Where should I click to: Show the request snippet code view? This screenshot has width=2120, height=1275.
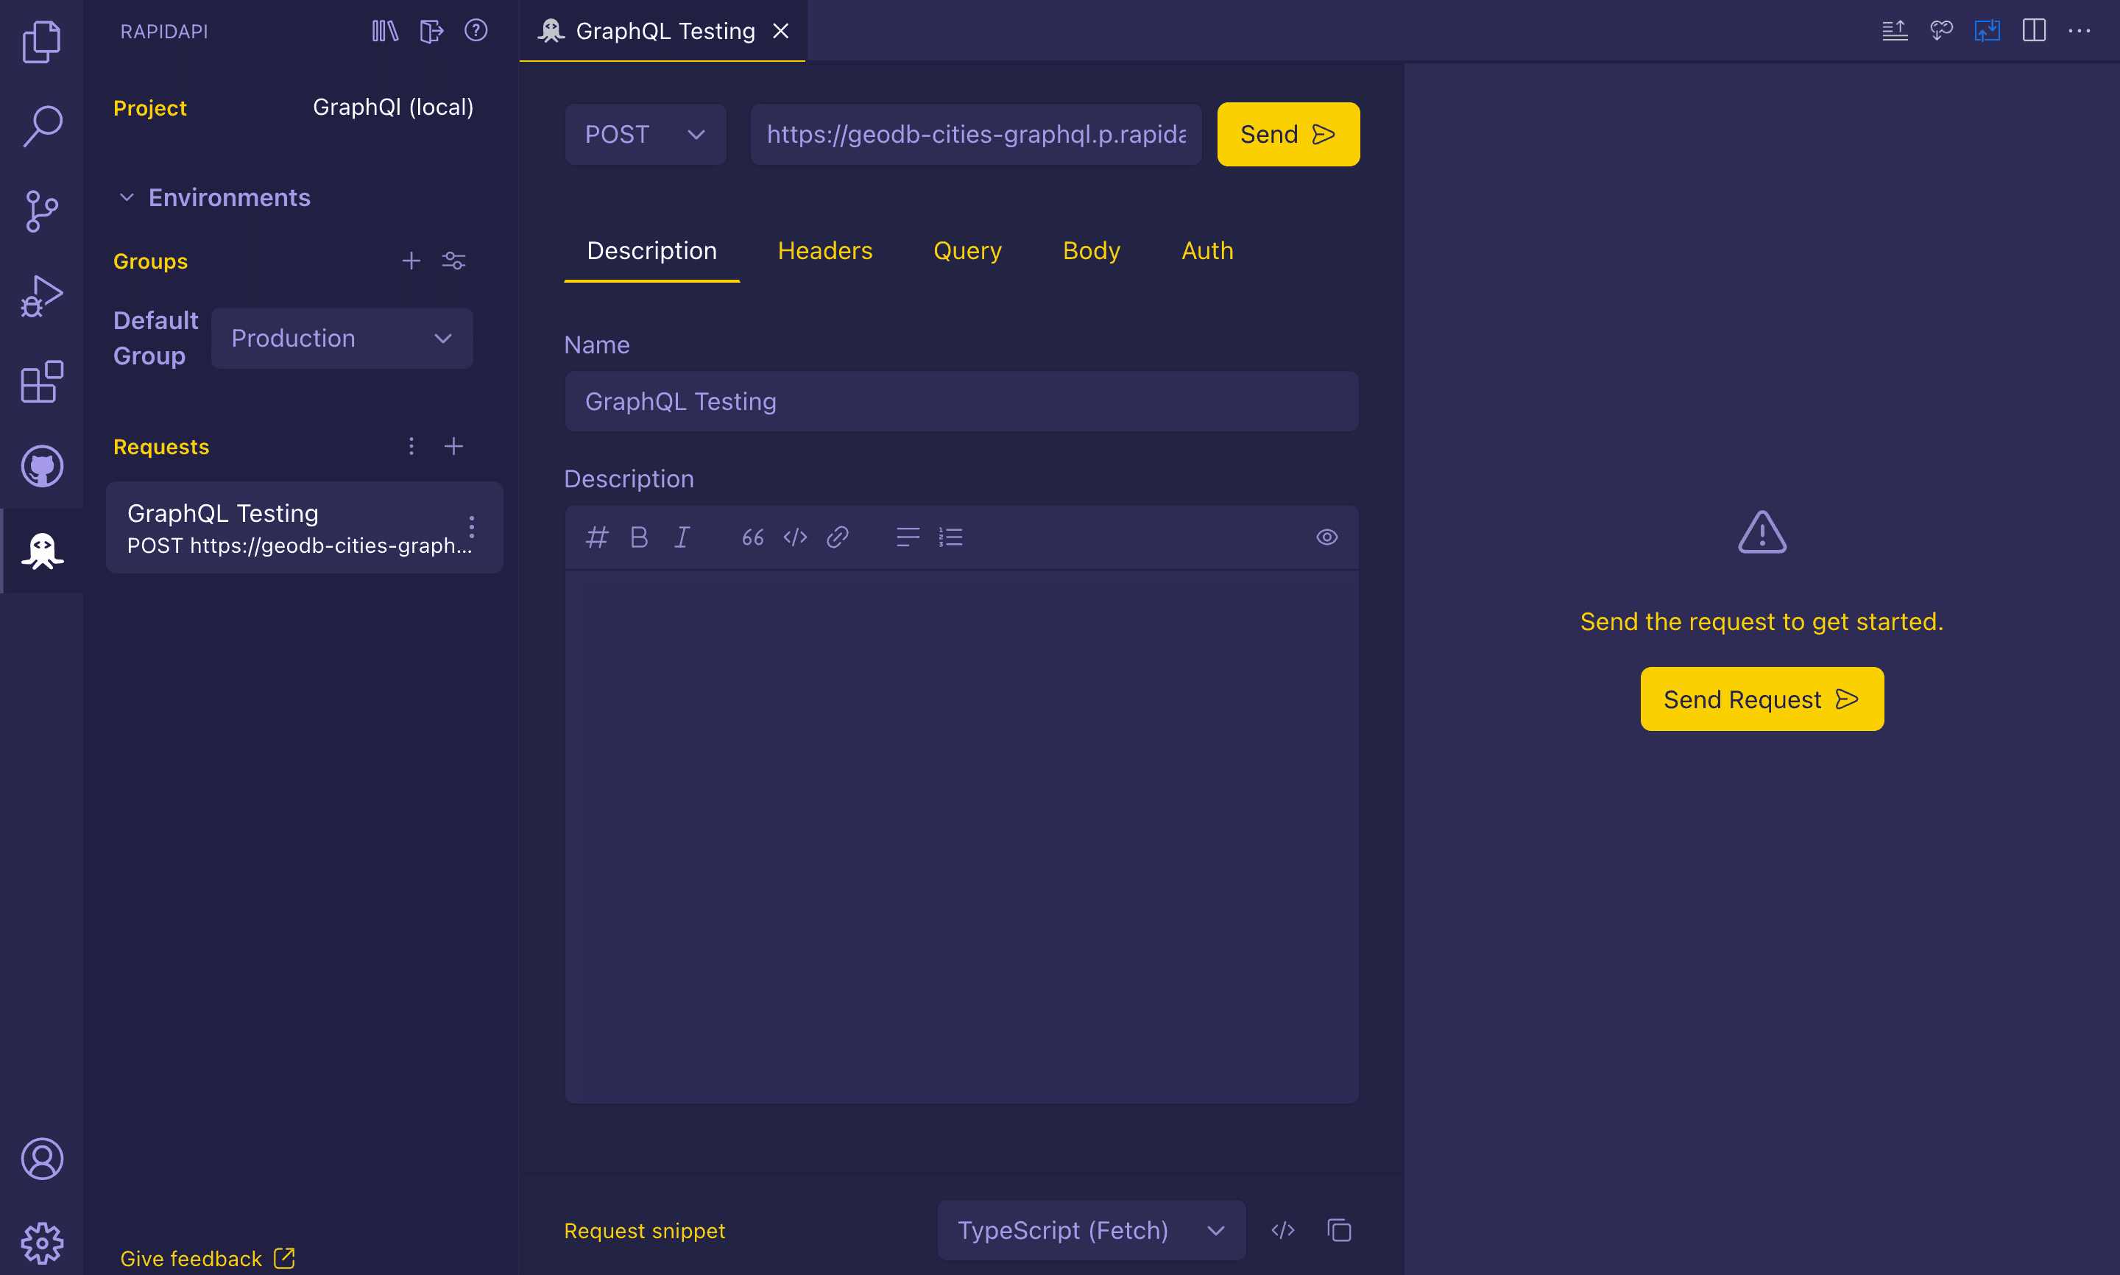pos(1283,1230)
